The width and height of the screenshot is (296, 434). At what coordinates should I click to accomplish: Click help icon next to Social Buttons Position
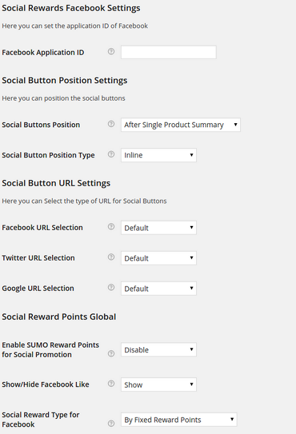(111, 124)
